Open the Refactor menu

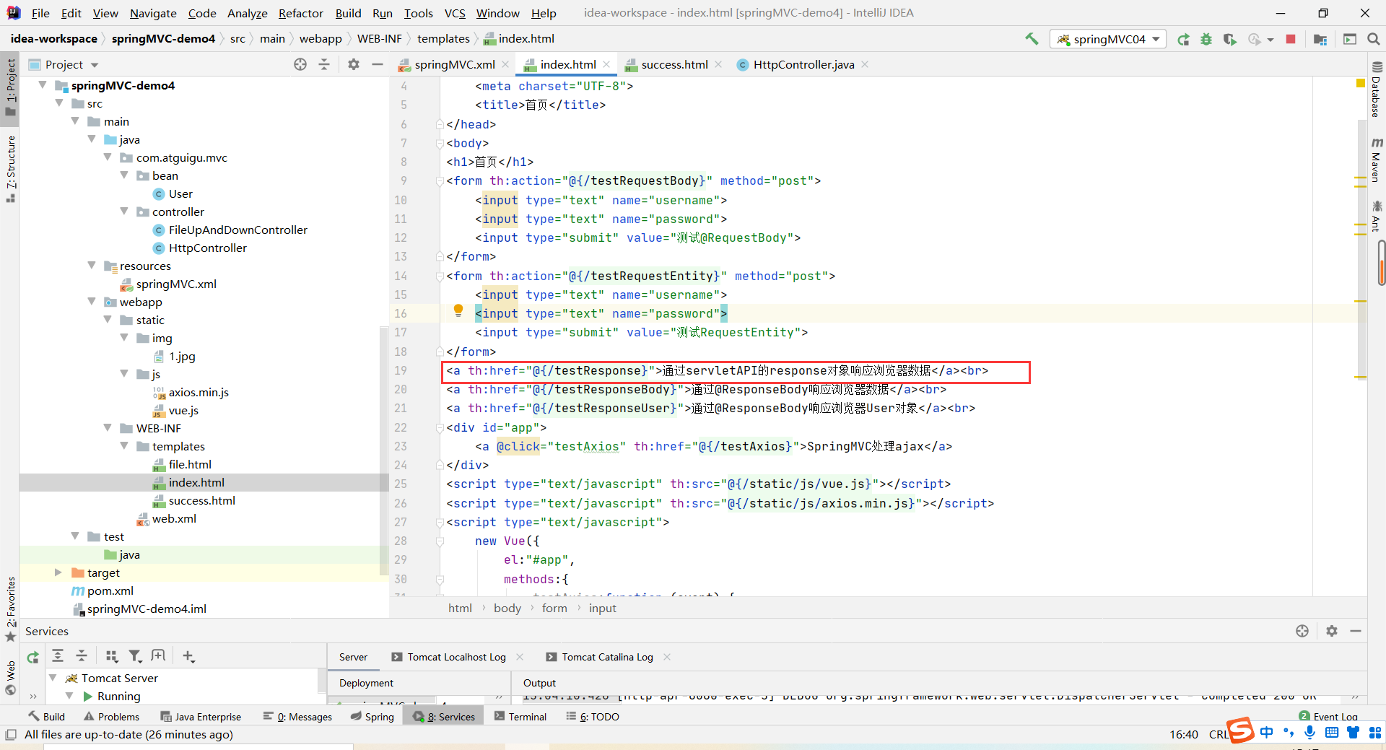[300, 13]
